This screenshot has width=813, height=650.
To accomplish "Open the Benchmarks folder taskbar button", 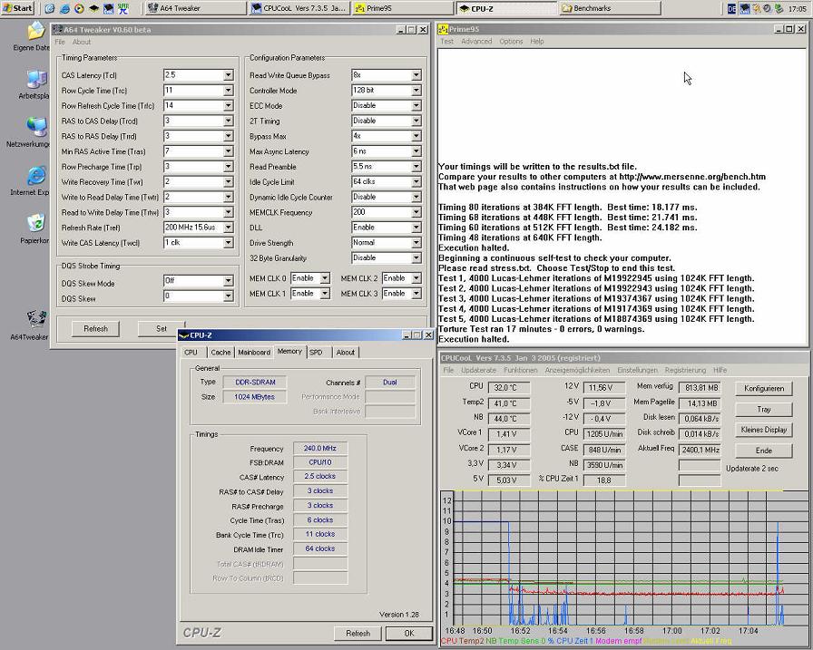I will click(611, 8).
